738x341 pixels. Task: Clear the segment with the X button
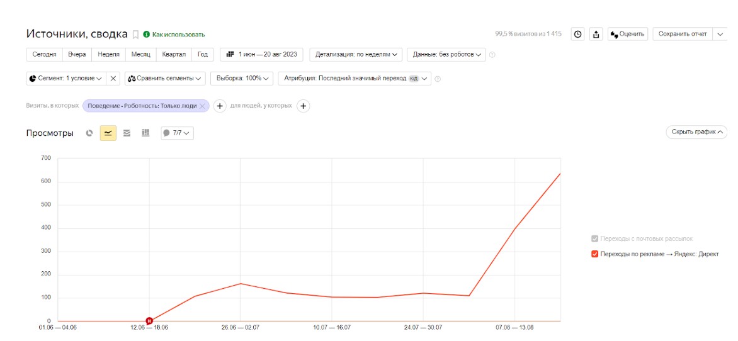[113, 79]
